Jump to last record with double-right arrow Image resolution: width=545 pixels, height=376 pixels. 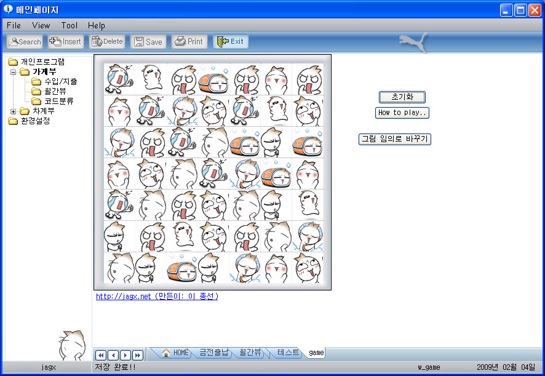click(138, 355)
